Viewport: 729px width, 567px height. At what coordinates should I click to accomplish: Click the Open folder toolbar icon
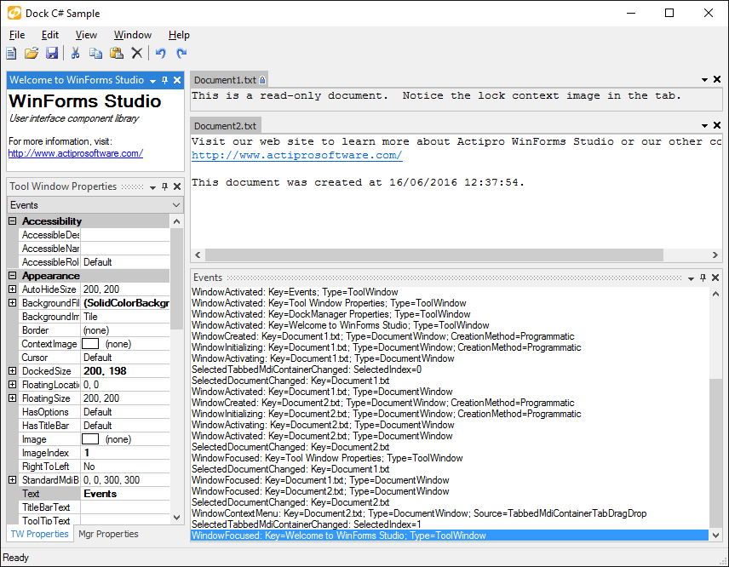(x=32, y=54)
